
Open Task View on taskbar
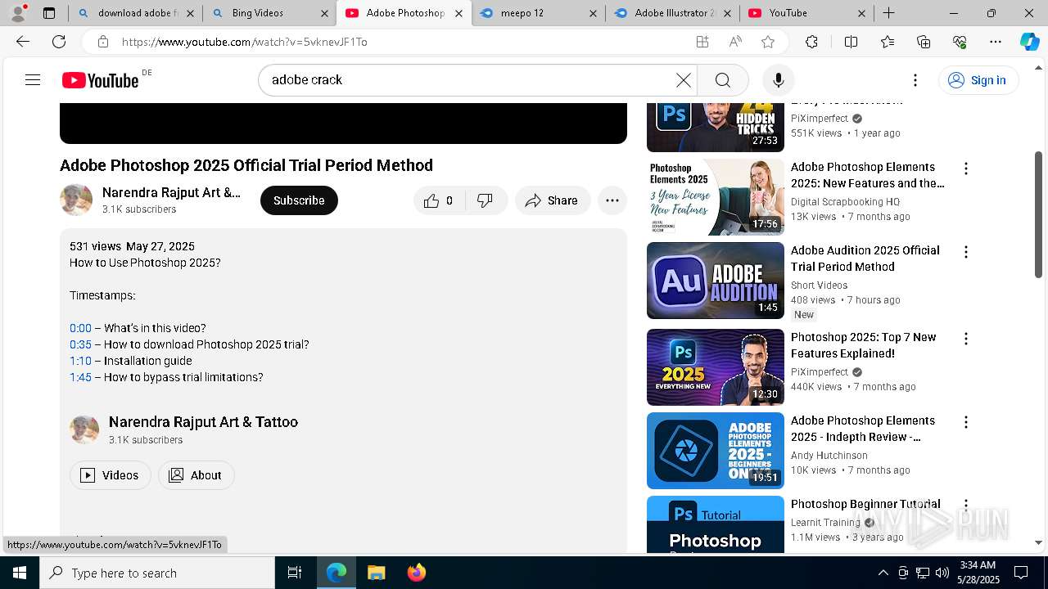coord(295,573)
